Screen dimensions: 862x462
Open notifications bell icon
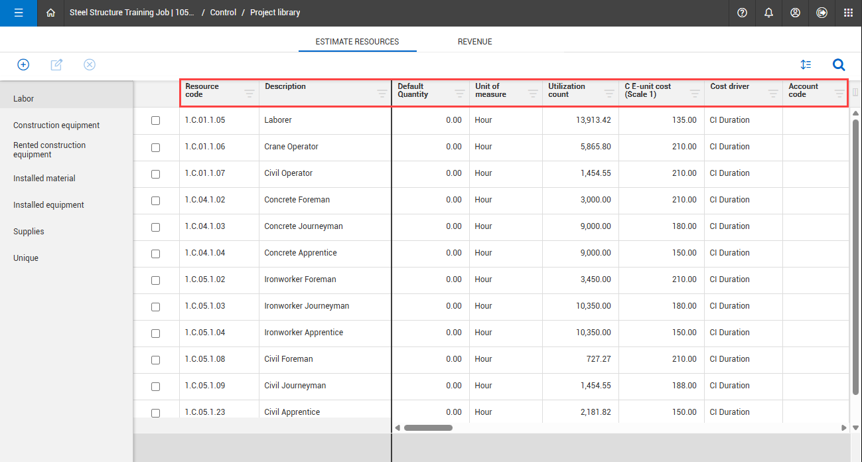point(768,13)
